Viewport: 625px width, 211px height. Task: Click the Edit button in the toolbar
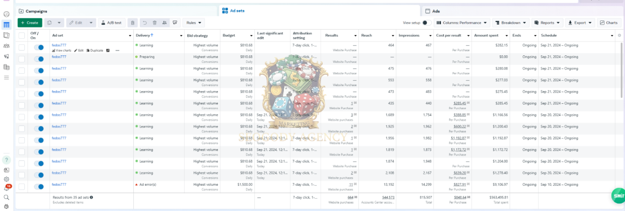pos(76,23)
